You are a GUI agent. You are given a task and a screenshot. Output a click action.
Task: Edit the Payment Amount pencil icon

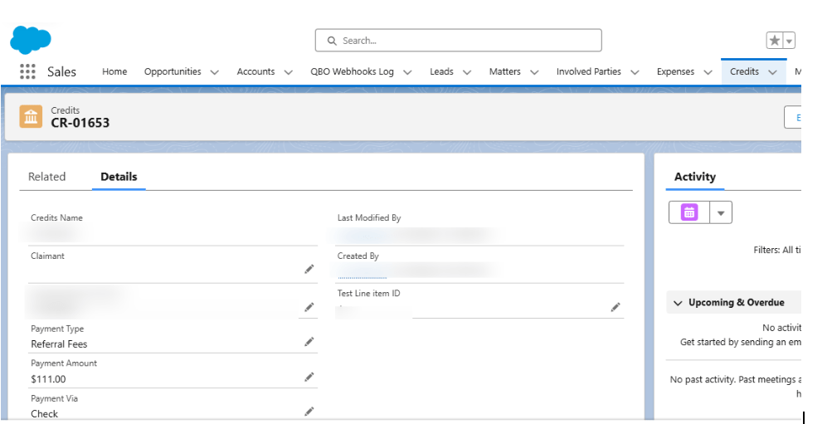[309, 377]
